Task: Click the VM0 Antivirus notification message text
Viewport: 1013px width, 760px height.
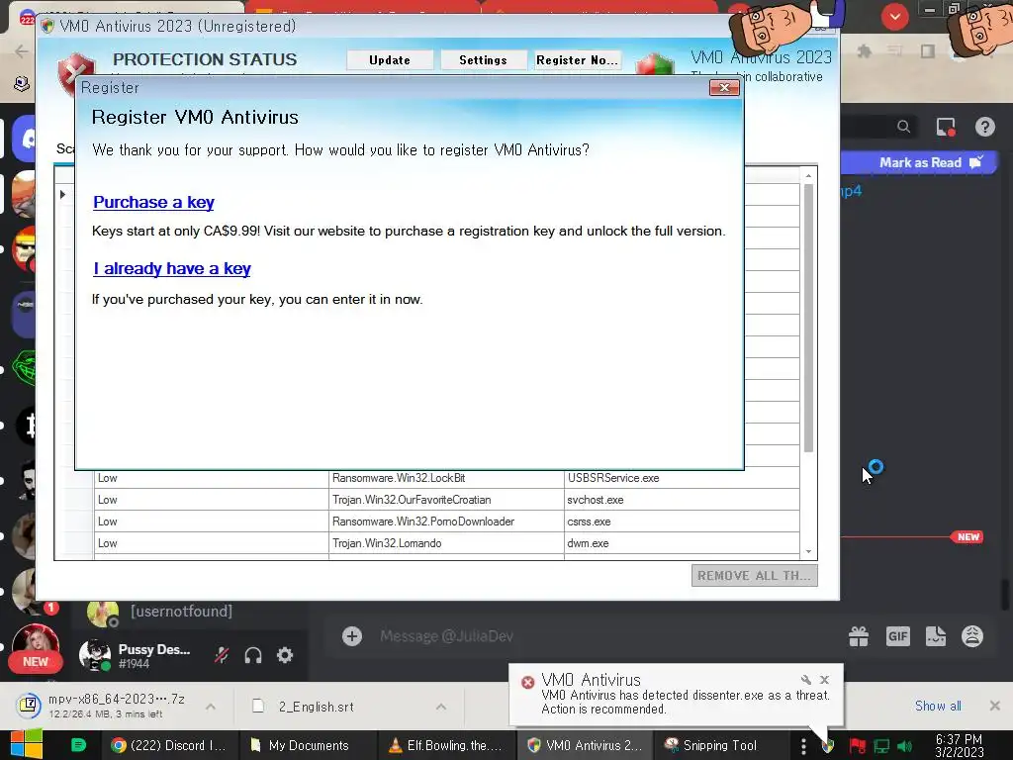Action: coord(686,702)
